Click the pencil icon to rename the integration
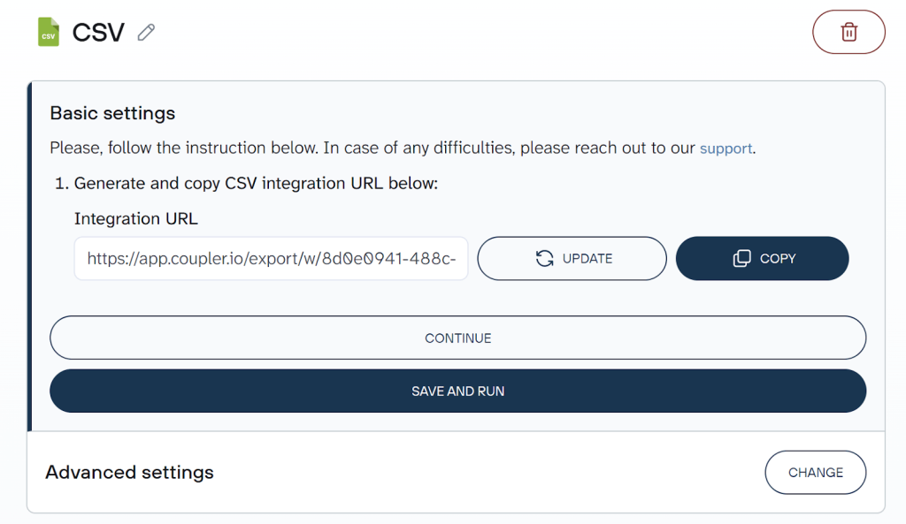This screenshot has width=906, height=524. (x=145, y=32)
